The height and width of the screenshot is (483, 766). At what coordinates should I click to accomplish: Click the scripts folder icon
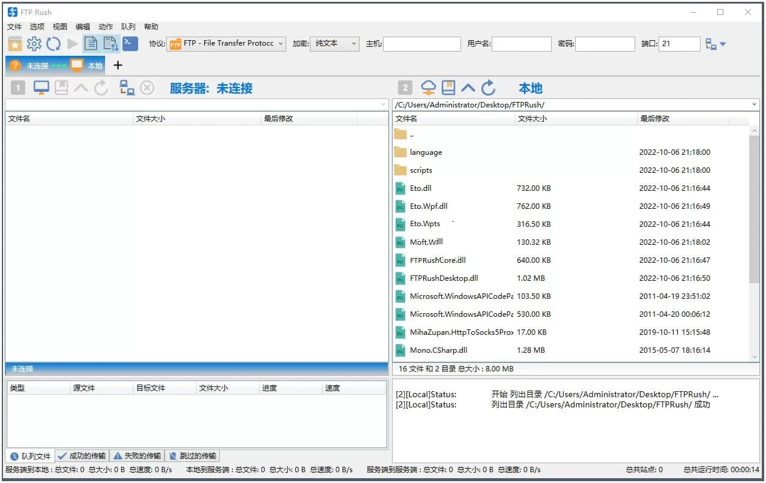400,170
